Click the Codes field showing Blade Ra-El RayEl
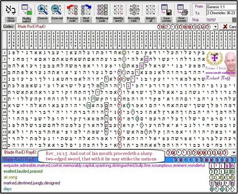Viewport: 238px width, 194px height. (114, 27)
